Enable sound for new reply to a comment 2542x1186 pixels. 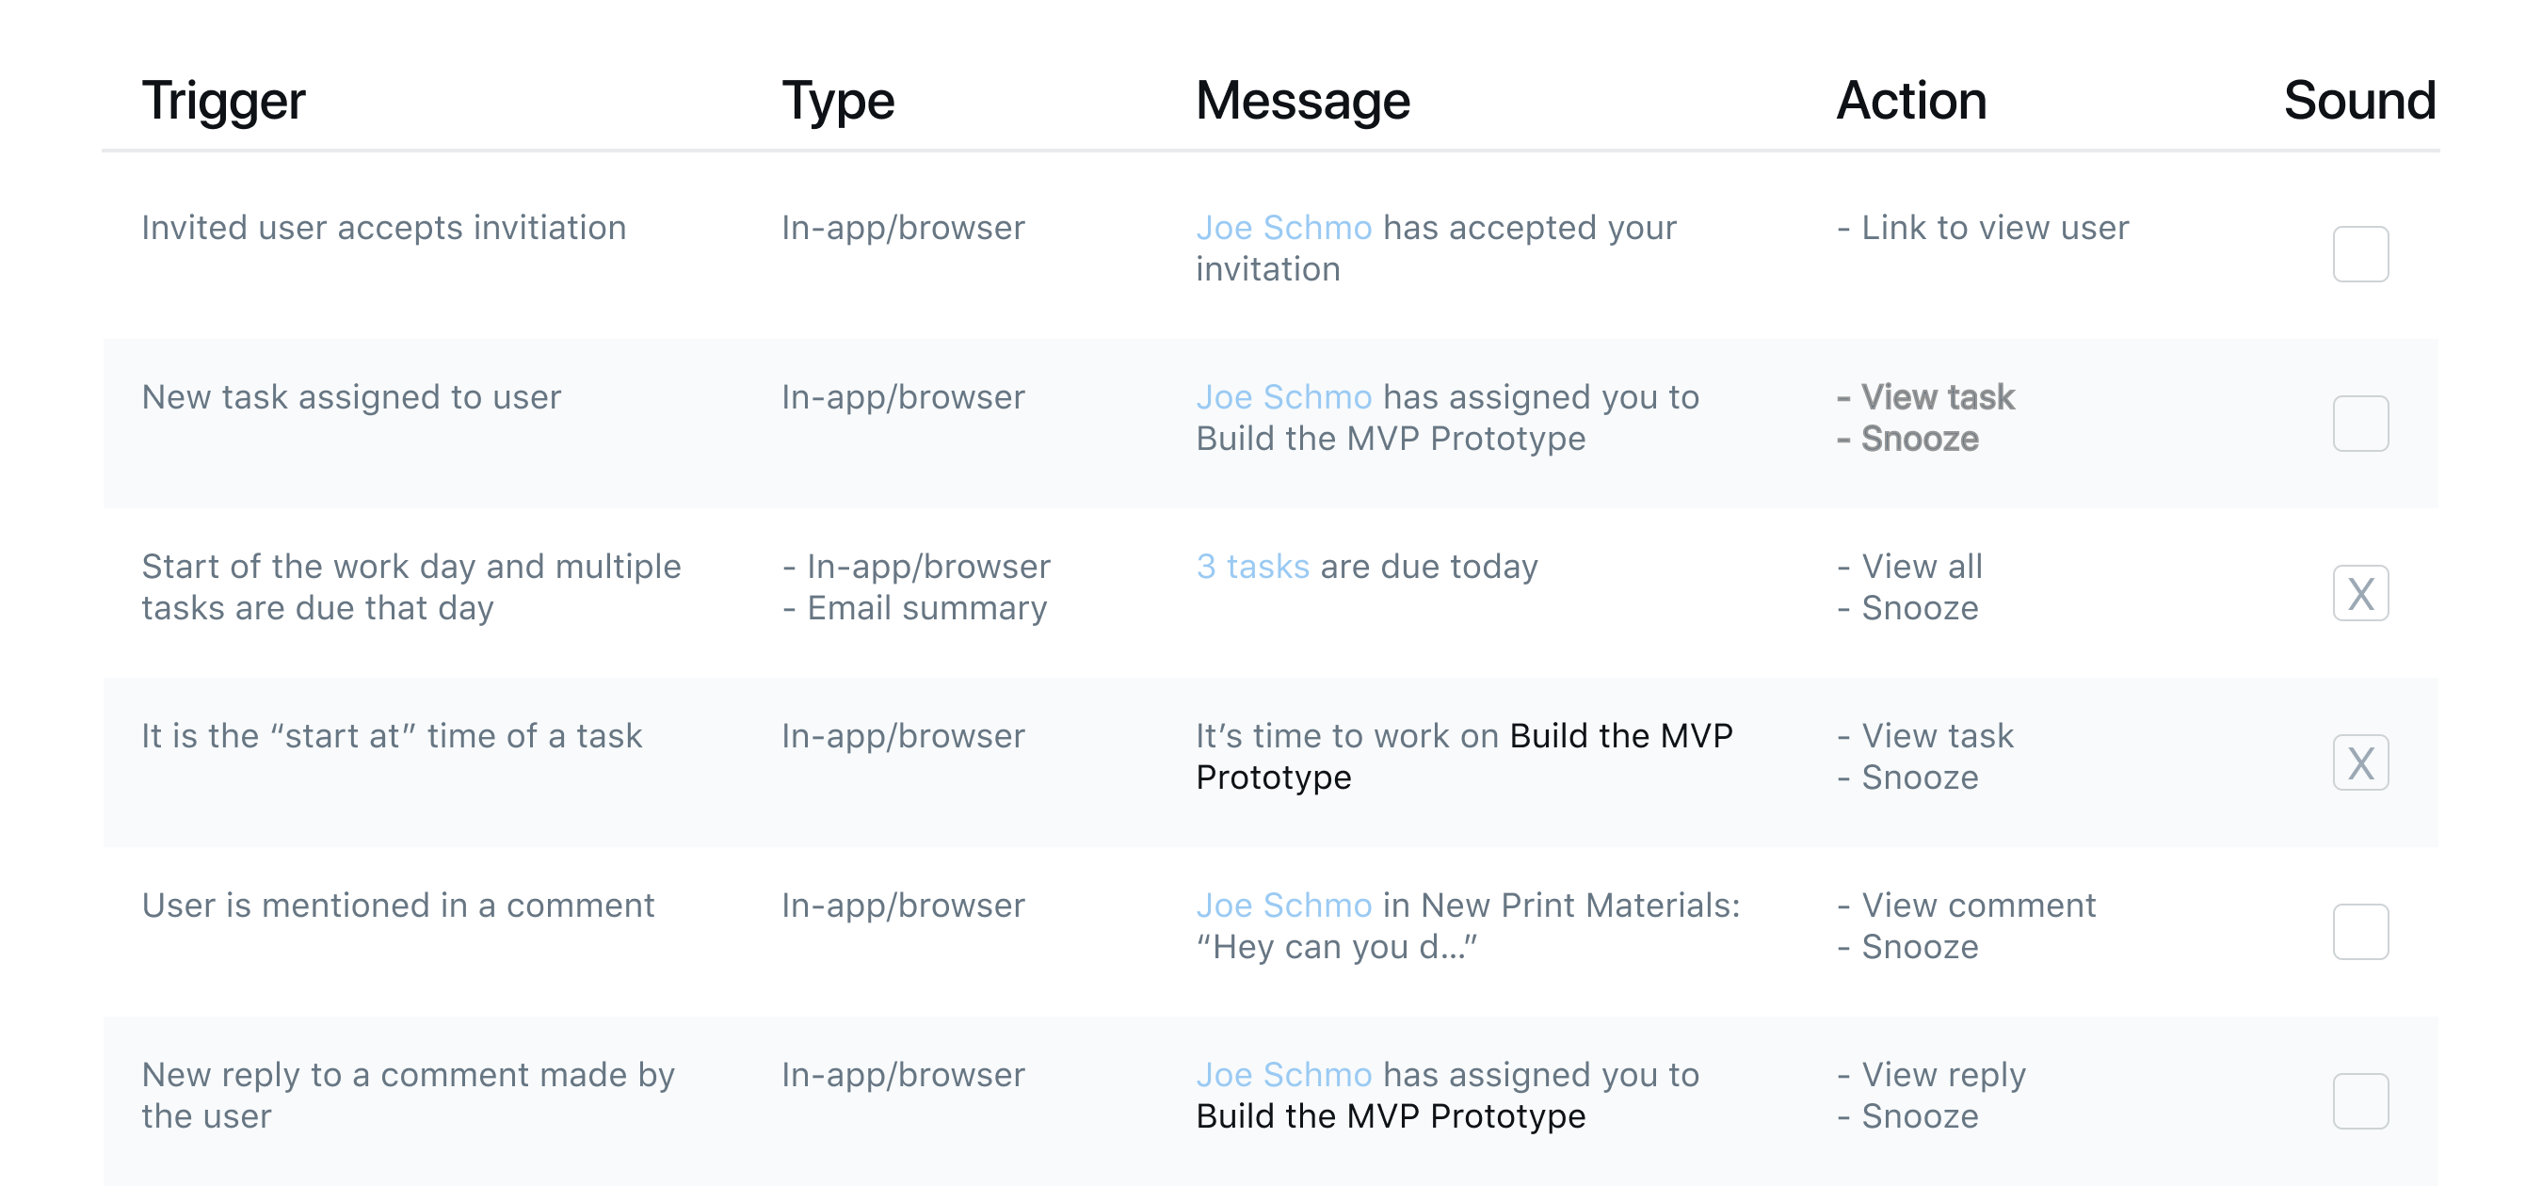(2359, 1101)
